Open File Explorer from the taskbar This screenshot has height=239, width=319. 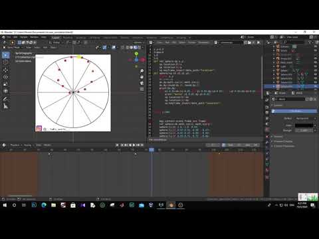(x=53, y=205)
